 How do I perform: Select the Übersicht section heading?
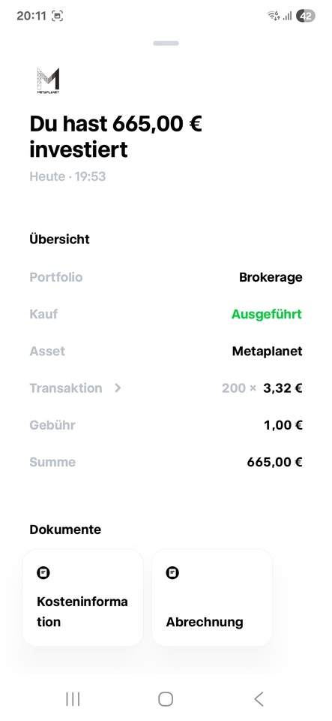click(60, 239)
